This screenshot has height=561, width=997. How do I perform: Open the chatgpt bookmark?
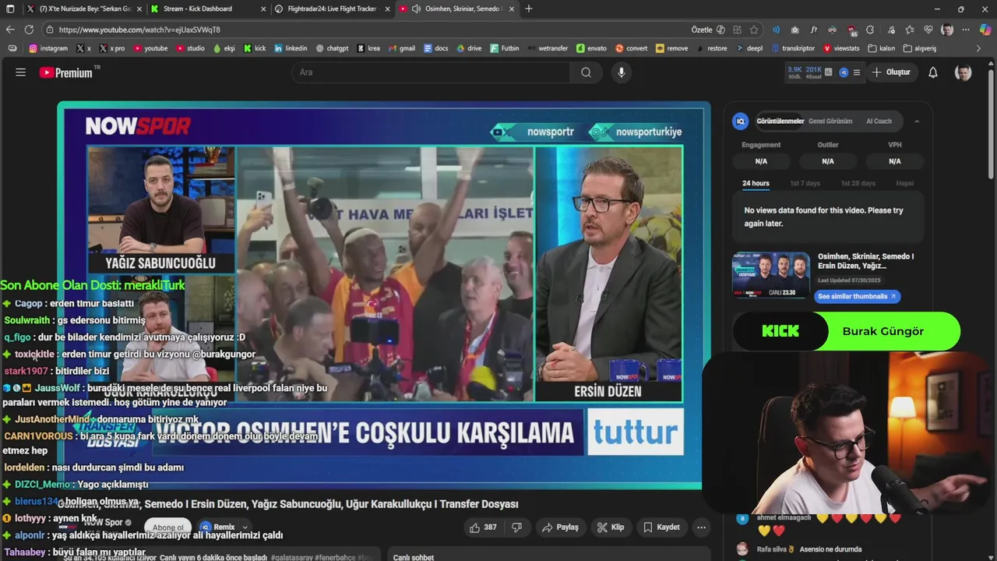coord(332,48)
